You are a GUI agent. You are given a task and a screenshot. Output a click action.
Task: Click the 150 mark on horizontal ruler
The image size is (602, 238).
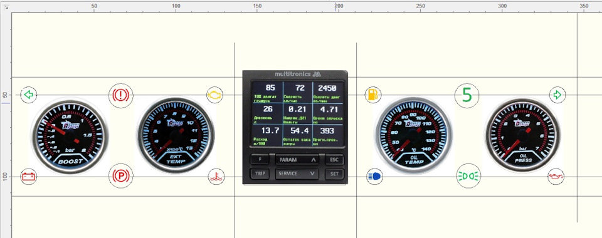pyautogui.click(x=257, y=6)
